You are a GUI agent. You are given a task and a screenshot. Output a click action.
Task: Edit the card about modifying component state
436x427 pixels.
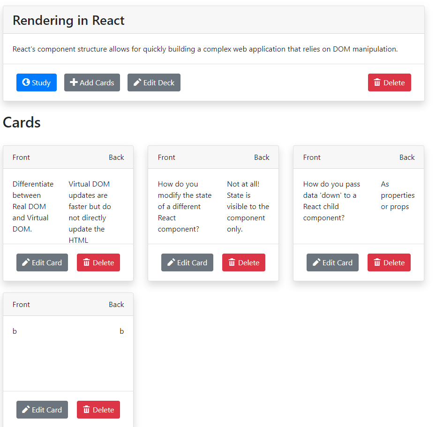point(187,262)
